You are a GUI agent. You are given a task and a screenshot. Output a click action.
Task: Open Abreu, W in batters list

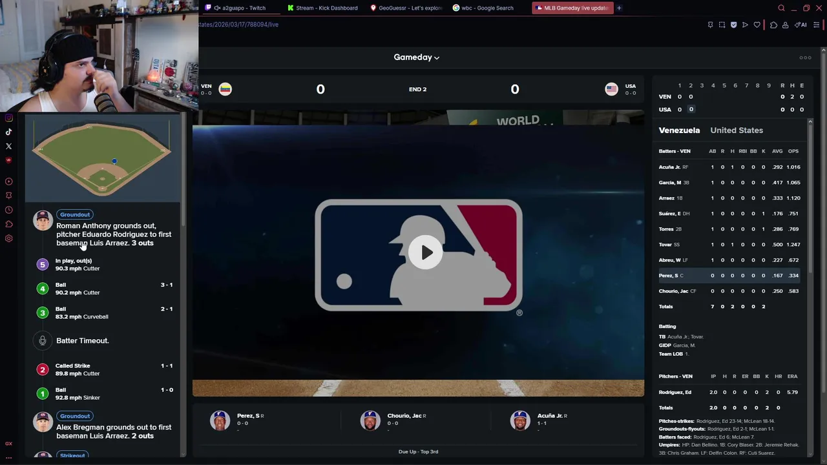pyautogui.click(x=729, y=260)
